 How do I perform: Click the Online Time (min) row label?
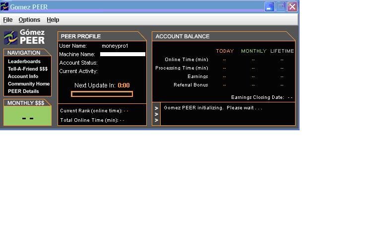point(186,60)
